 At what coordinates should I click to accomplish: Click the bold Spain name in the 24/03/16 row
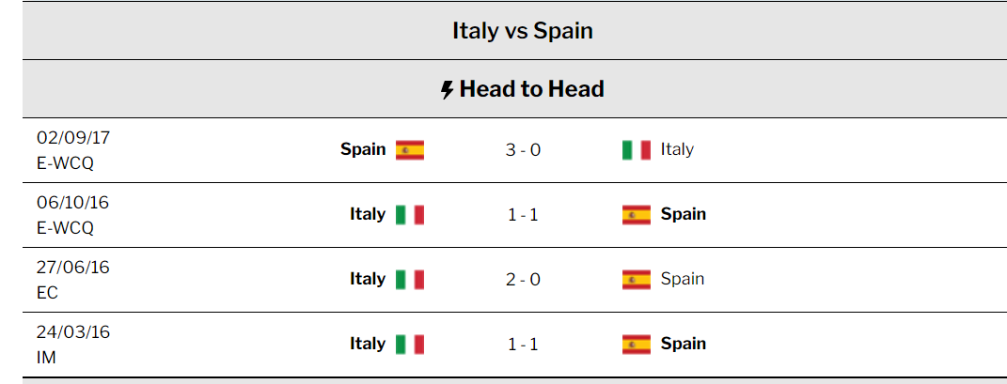684,343
